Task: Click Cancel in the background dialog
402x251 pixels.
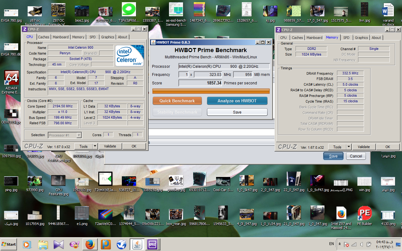Action: pyautogui.click(x=356, y=156)
